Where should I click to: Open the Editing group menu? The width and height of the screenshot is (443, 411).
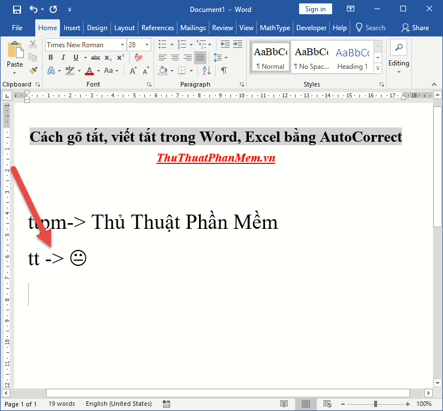coord(399,57)
